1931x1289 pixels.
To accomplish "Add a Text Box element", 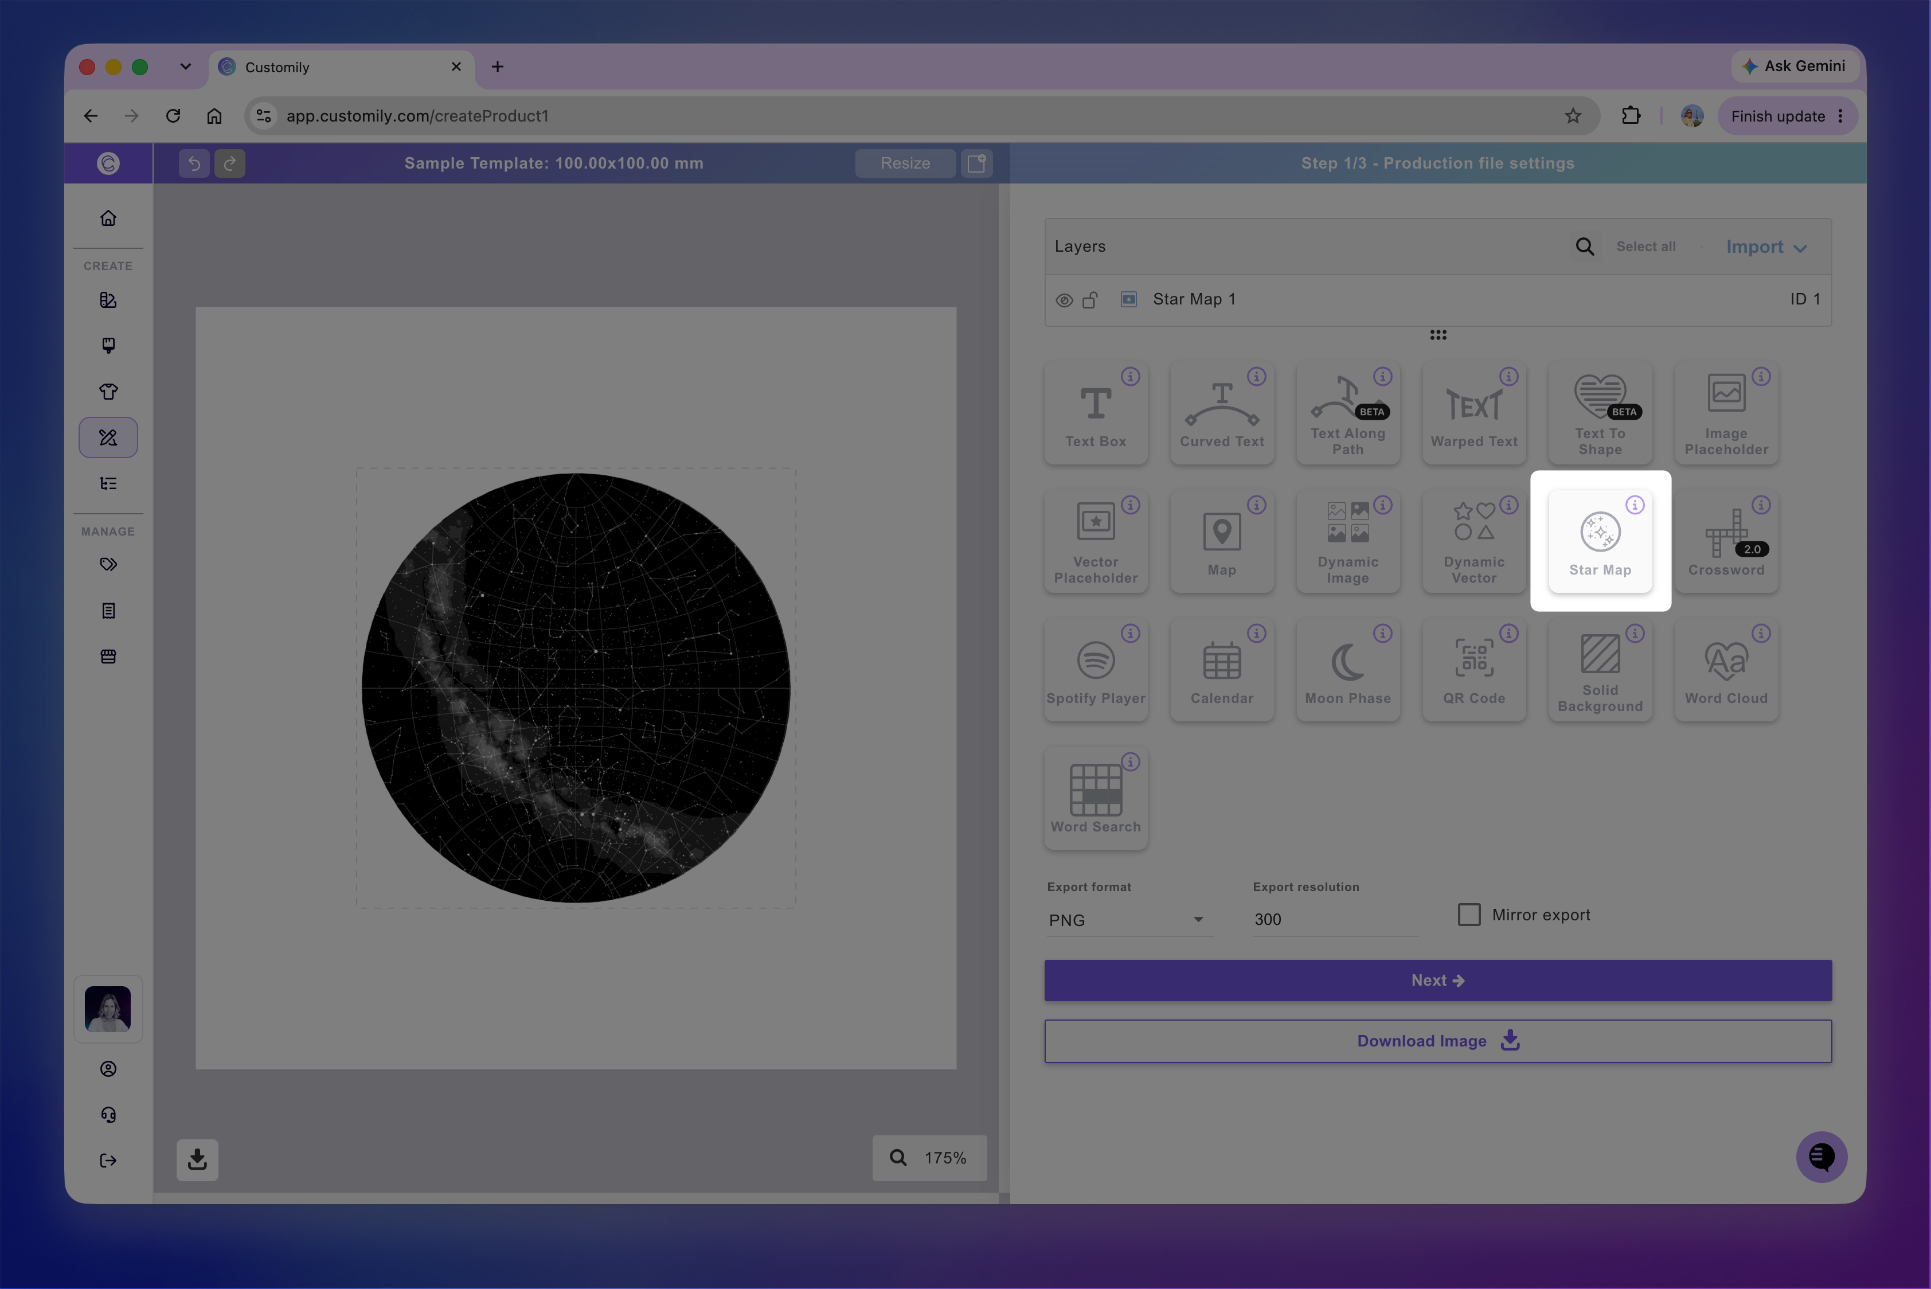I will (1095, 413).
